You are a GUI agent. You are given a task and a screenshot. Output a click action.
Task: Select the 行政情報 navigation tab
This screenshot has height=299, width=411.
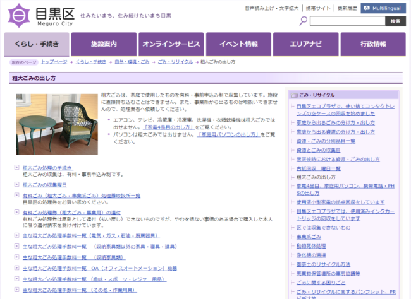[373, 44]
